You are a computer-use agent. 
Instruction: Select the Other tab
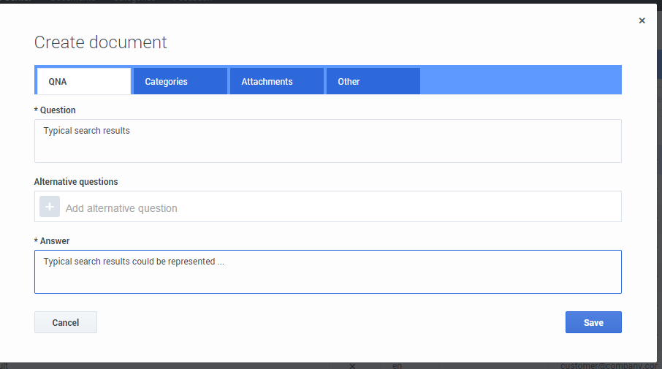pyautogui.click(x=373, y=82)
